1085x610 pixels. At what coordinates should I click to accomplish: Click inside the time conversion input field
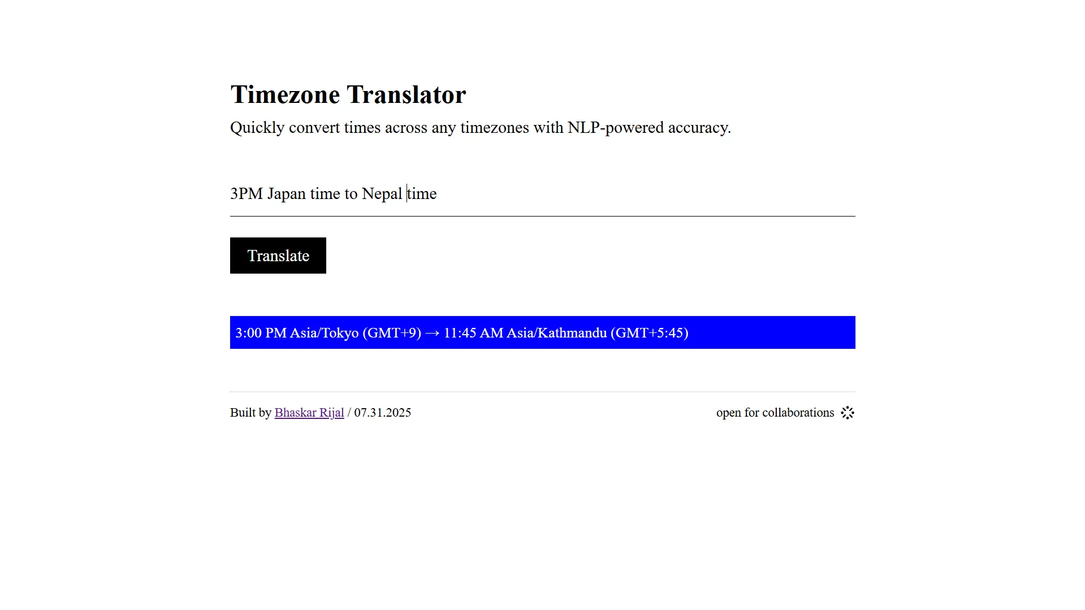[x=509, y=193]
